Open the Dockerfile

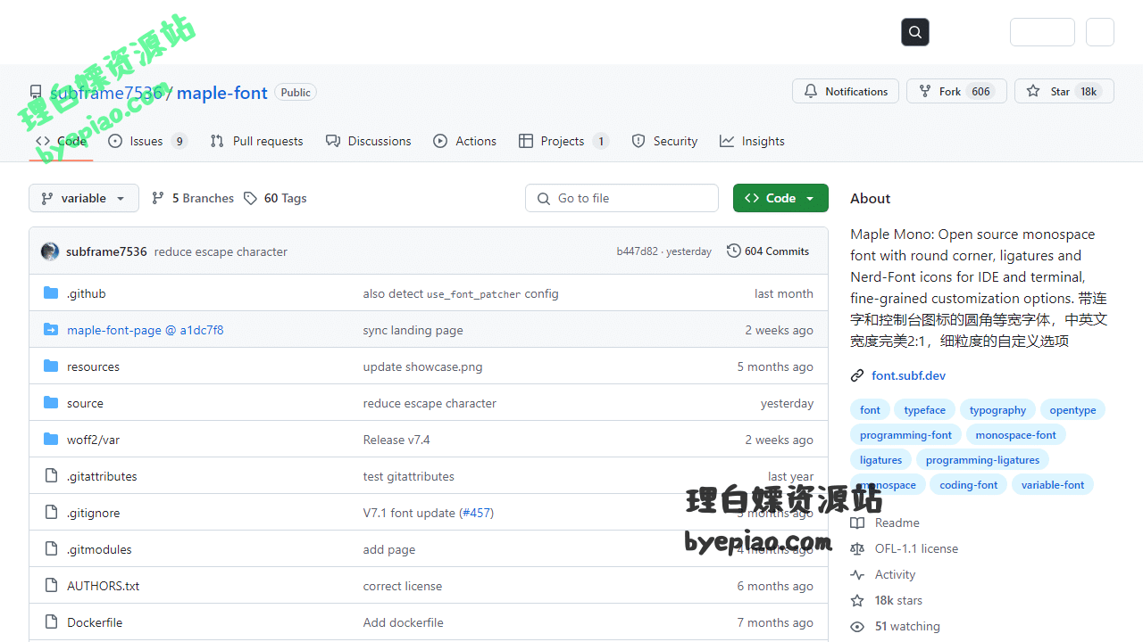click(x=95, y=622)
